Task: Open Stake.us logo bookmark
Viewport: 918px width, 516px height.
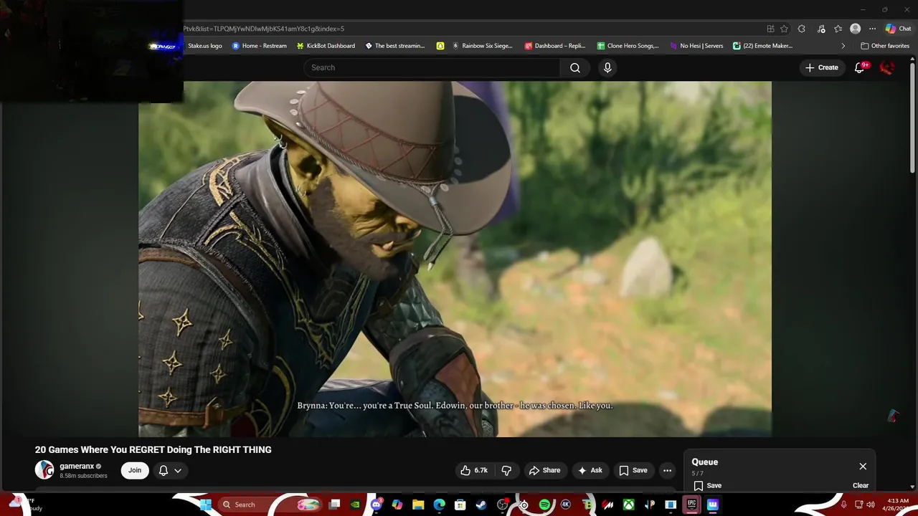Action: point(204,46)
